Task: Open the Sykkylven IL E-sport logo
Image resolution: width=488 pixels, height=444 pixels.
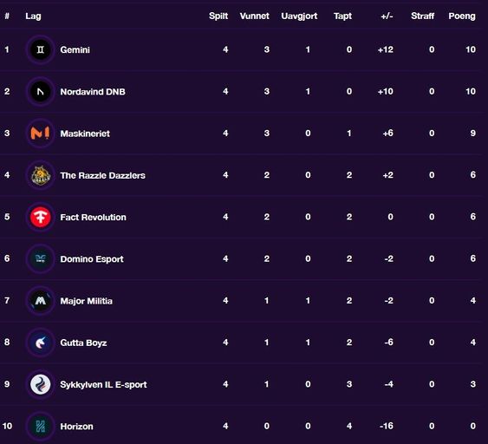Action: pos(41,384)
